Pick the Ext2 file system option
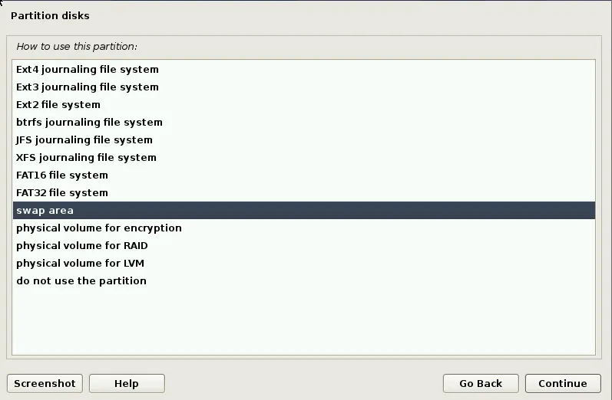Viewport: 612px width, 400px height. (303, 104)
